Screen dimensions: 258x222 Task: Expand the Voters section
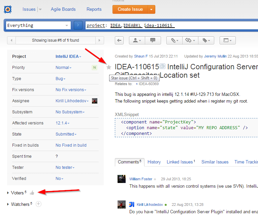[8, 193]
